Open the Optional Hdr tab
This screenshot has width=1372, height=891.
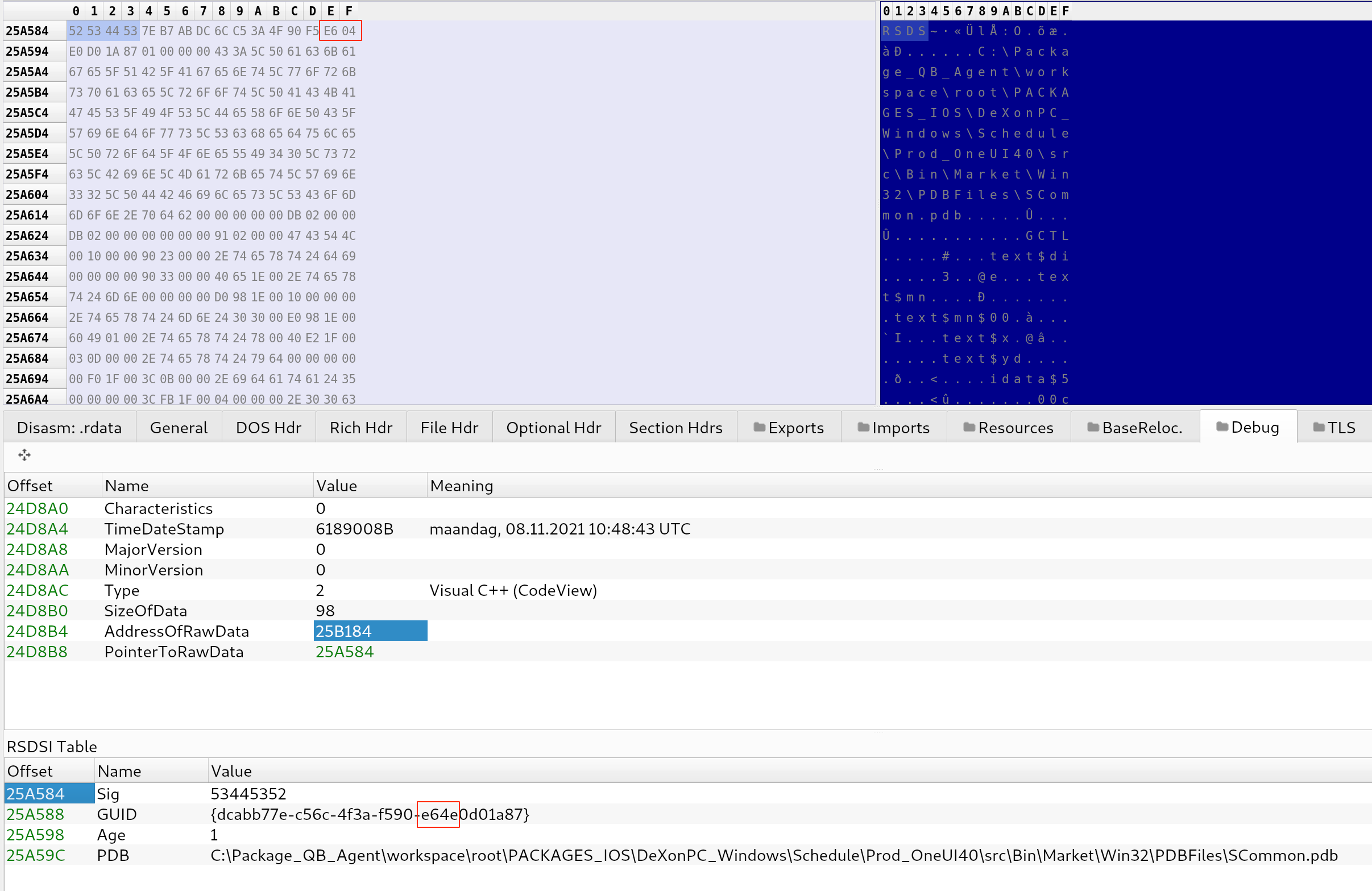(553, 428)
